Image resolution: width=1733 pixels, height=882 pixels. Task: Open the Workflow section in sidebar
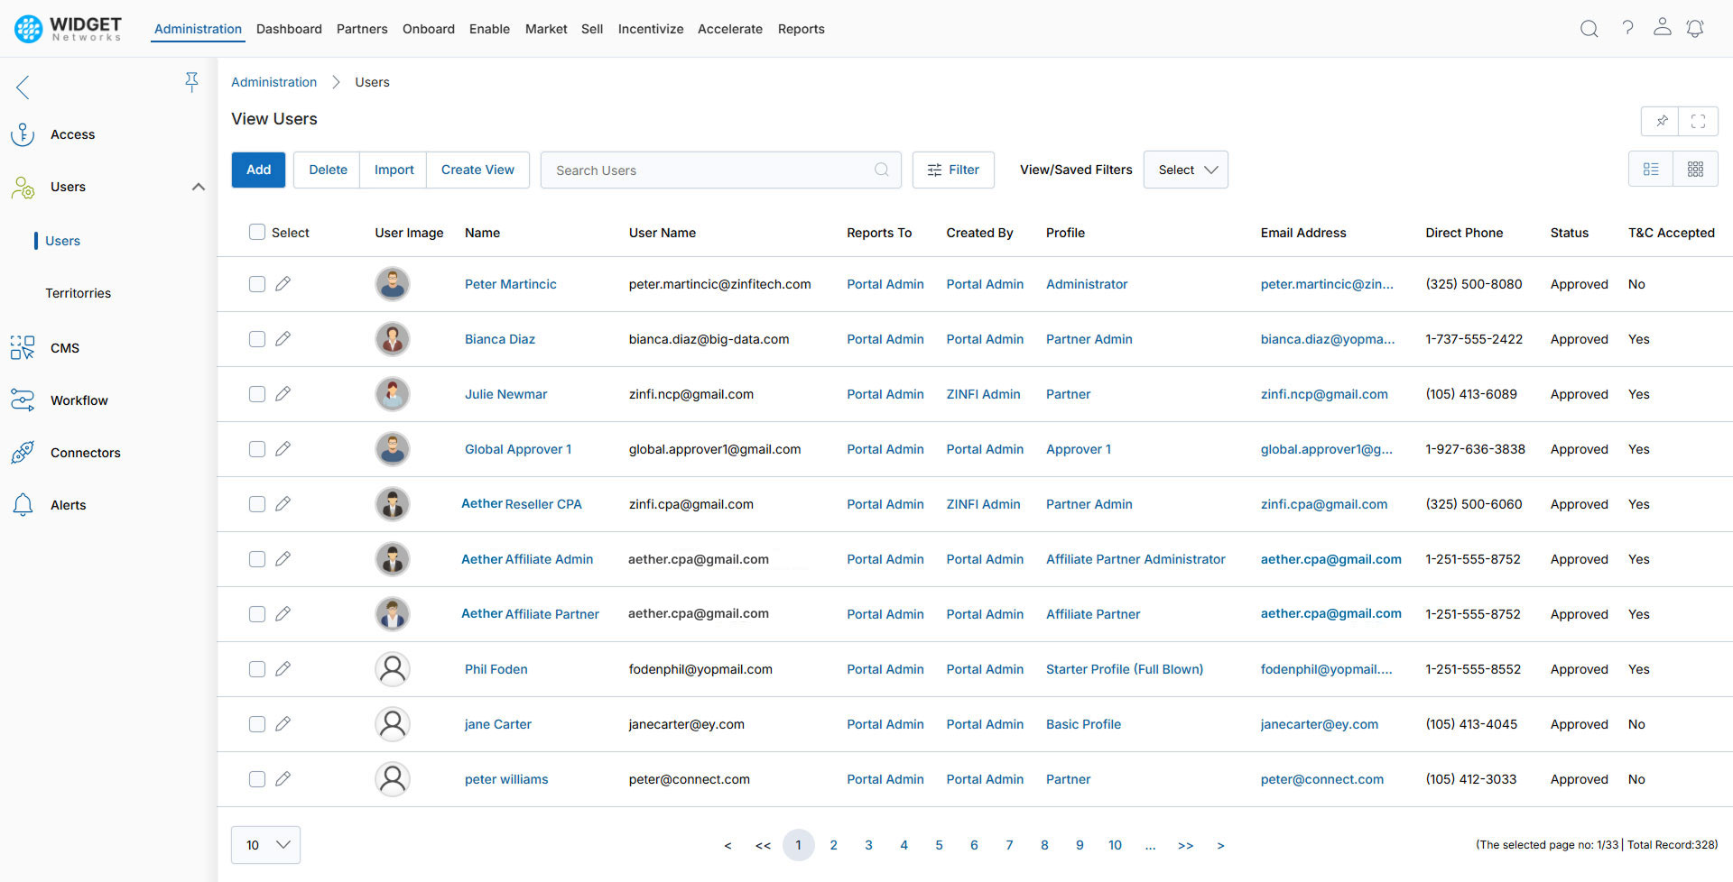(79, 400)
